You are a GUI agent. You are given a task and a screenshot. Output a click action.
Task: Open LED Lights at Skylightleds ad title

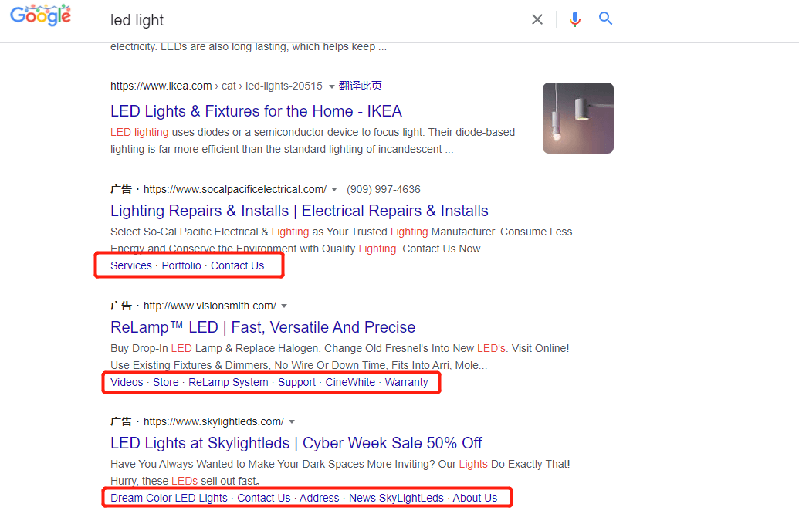click(x=296, y=443)
